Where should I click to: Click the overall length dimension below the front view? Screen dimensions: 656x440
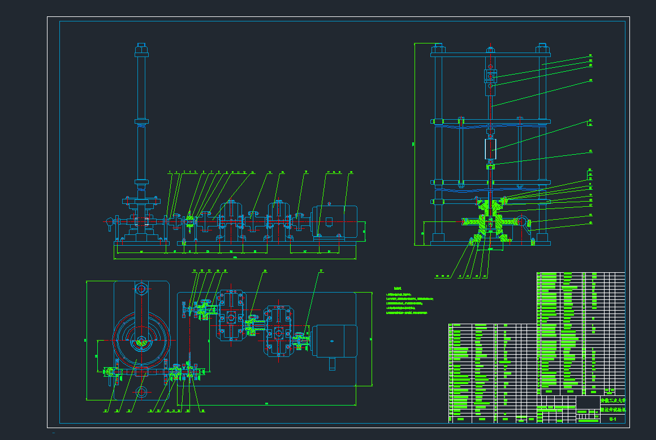[235, 259]
